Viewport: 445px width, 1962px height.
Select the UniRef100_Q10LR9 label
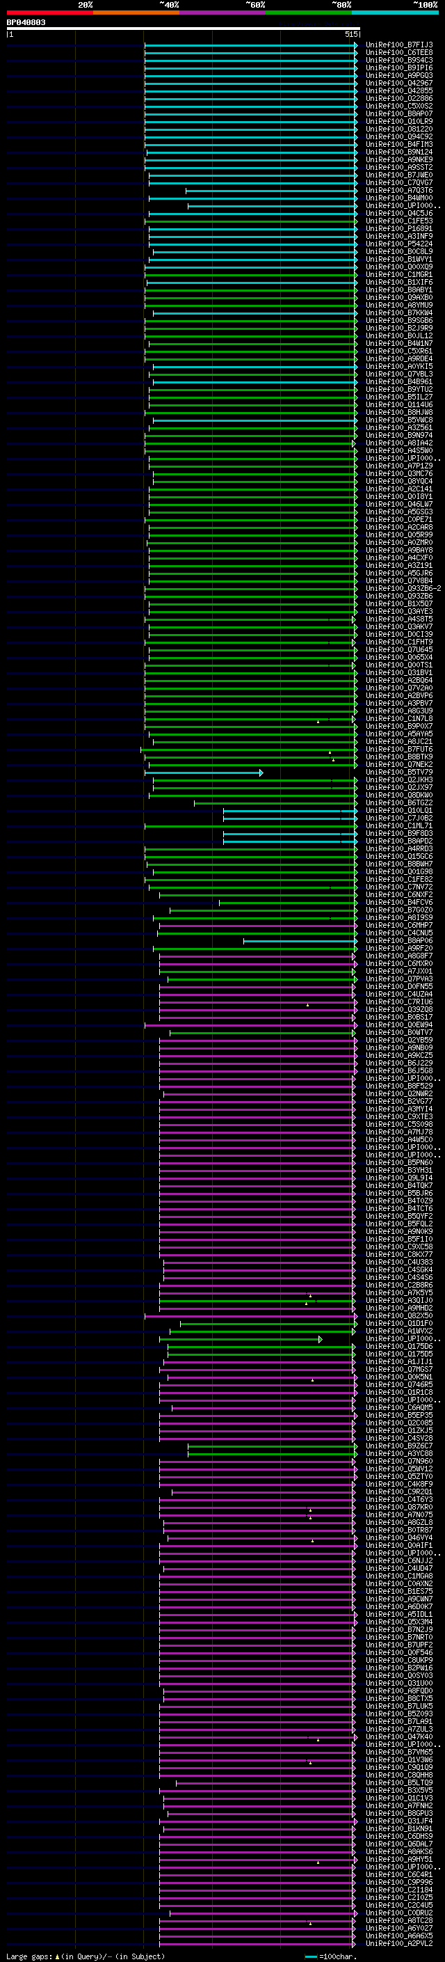[398, 121]
